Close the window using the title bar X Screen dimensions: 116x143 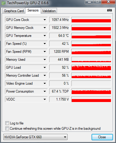pyautogui.click(x=108, y=2)
